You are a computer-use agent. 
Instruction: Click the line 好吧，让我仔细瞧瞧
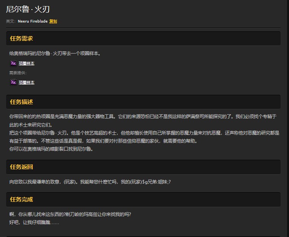tap(34, 222)
